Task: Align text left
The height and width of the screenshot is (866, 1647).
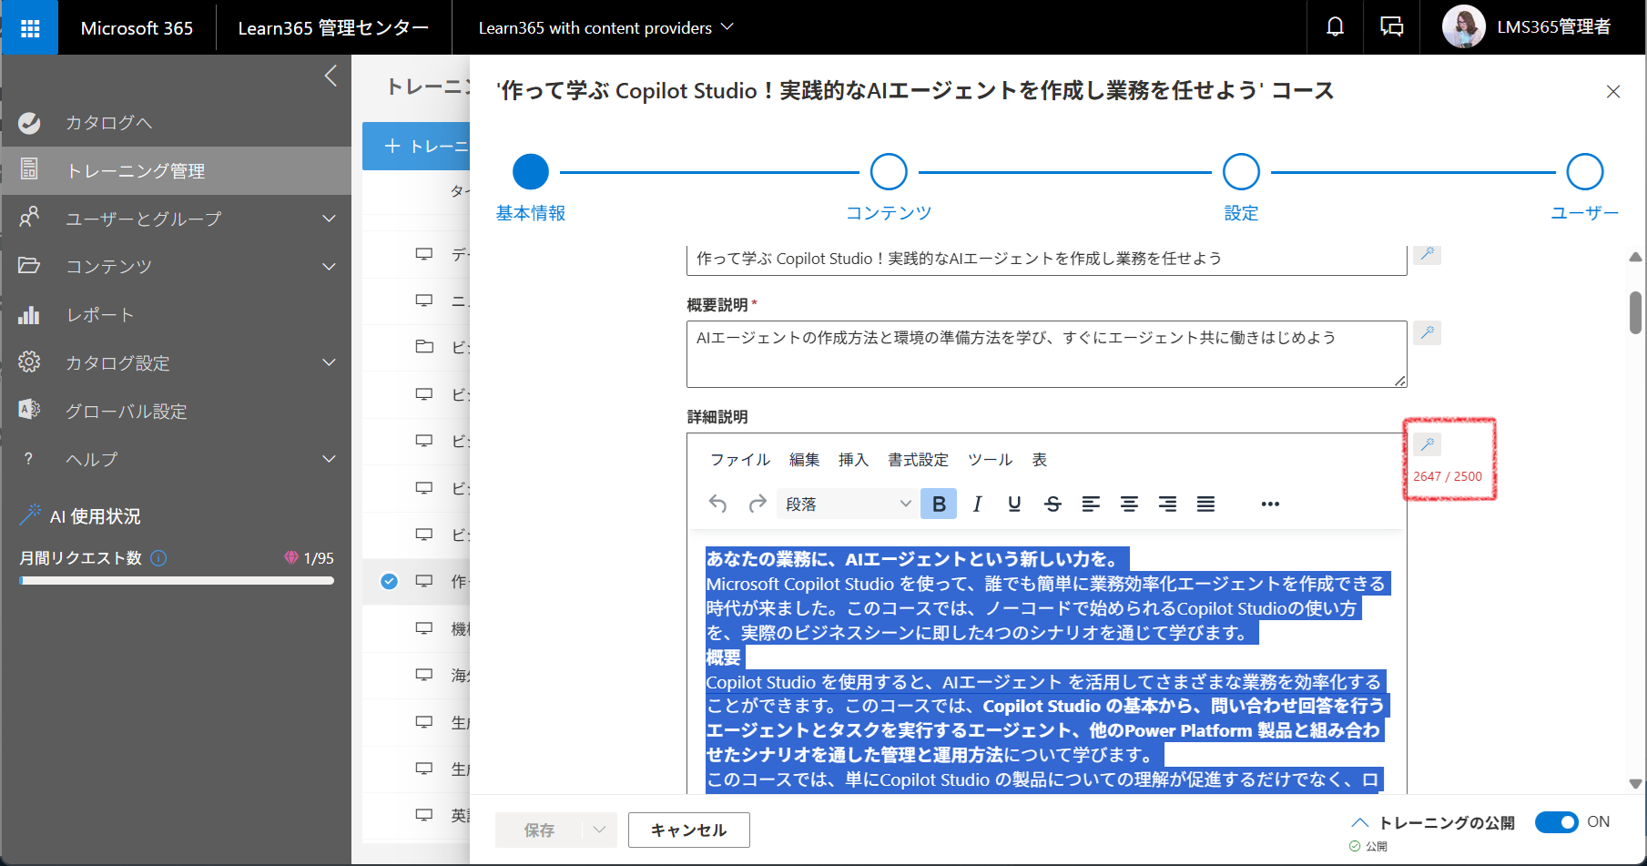Action: click(x=1091, y=504)
